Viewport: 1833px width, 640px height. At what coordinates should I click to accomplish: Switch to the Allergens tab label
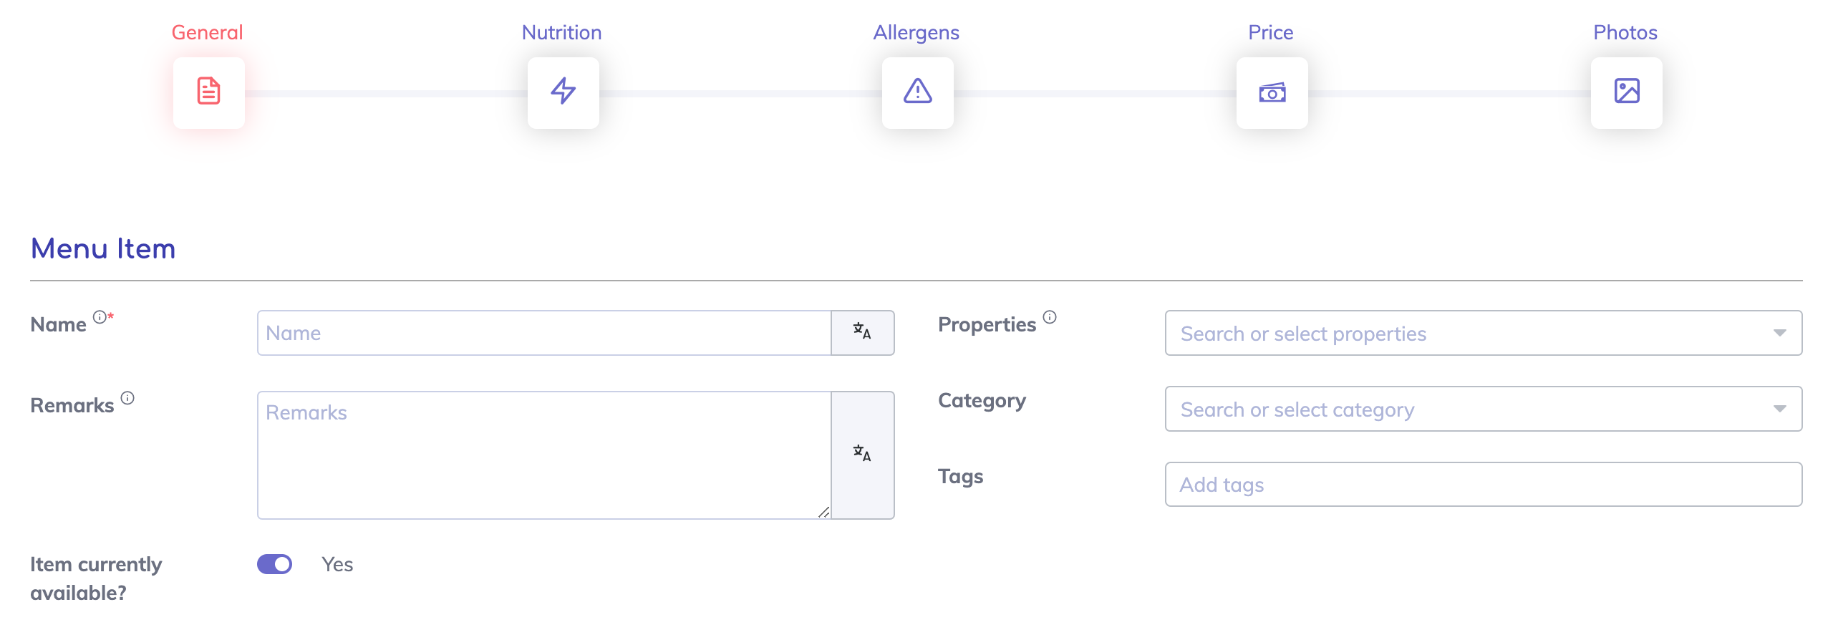[916, 33]
